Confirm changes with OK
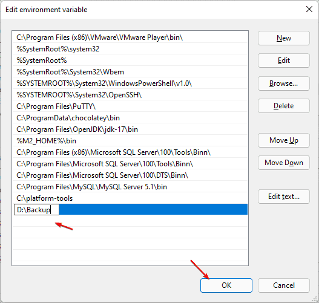Screen dimensions: 319x303 [226, 285]
